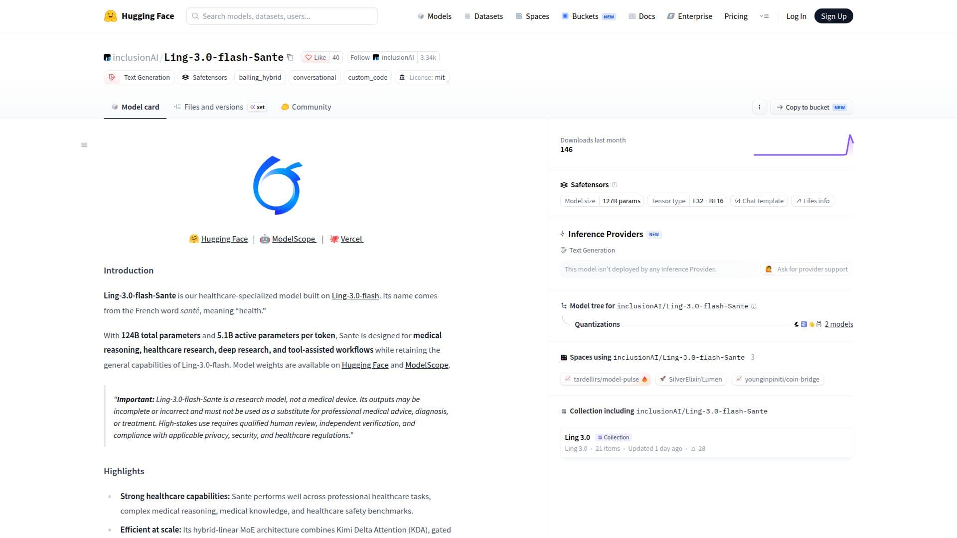Click Ask for provider support
This screenshot has height=538, width=957.
pyautogui.click(x=806, y=269)
